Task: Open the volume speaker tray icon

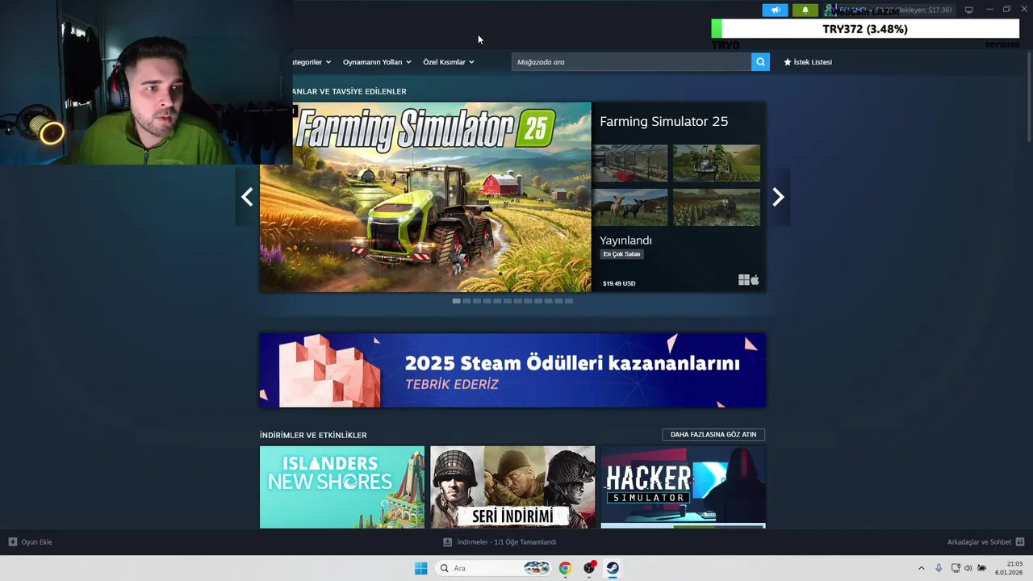Action: (x=968, y=568)
